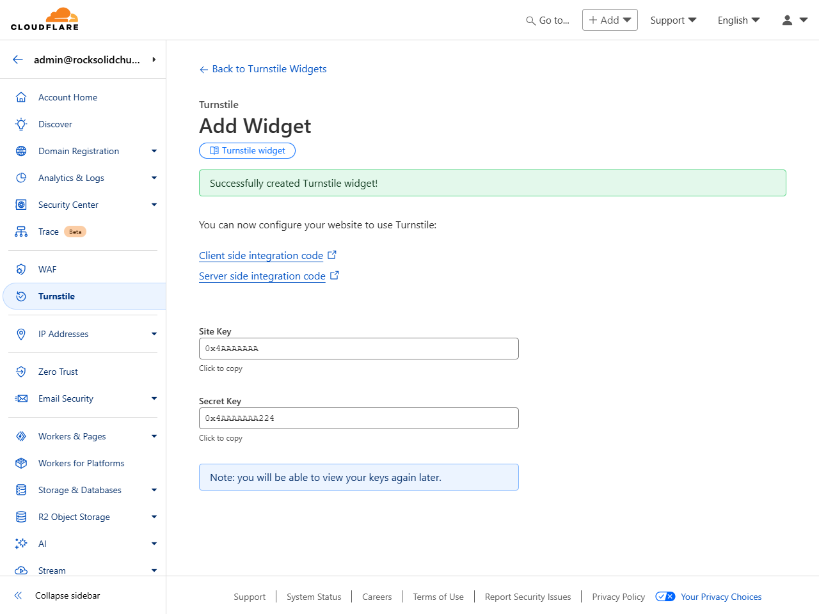Click the Storage & Databases icon
The width and height of the screenshot is (819, 614).
[x=21, y=490]
